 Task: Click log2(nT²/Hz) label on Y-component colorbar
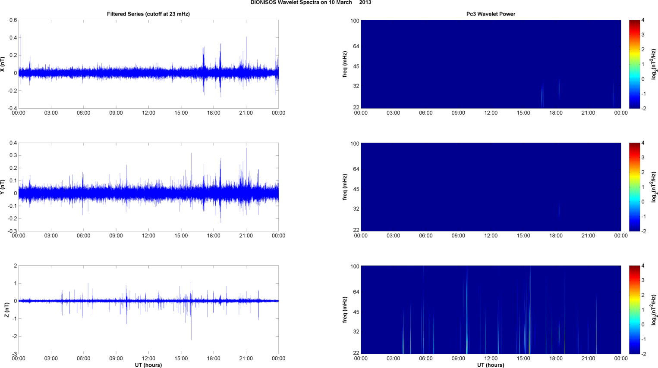[x=654, y=187]
